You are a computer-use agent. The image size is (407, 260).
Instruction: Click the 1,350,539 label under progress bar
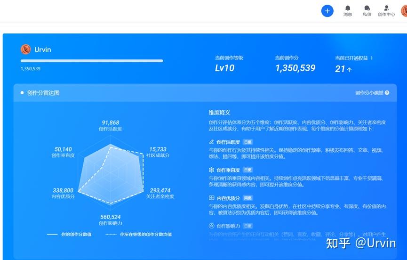click(x=31, y=69)
